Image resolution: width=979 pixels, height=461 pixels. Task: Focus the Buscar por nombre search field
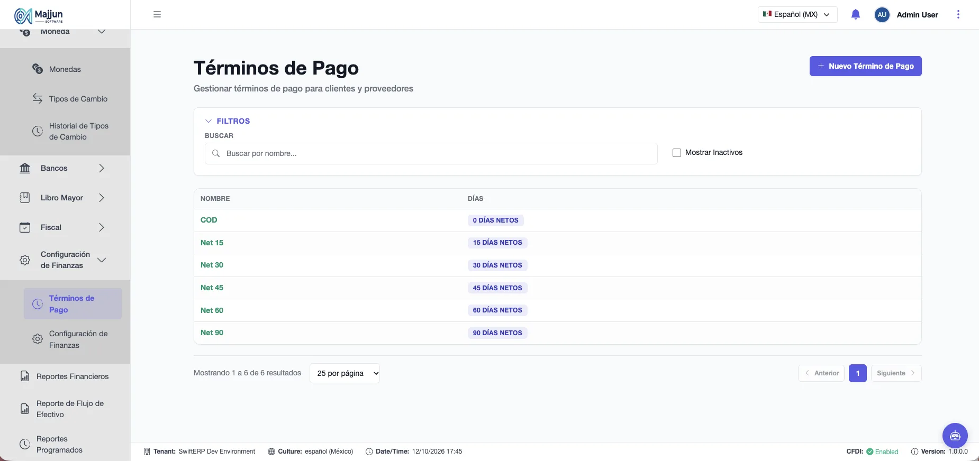[431, 153]
